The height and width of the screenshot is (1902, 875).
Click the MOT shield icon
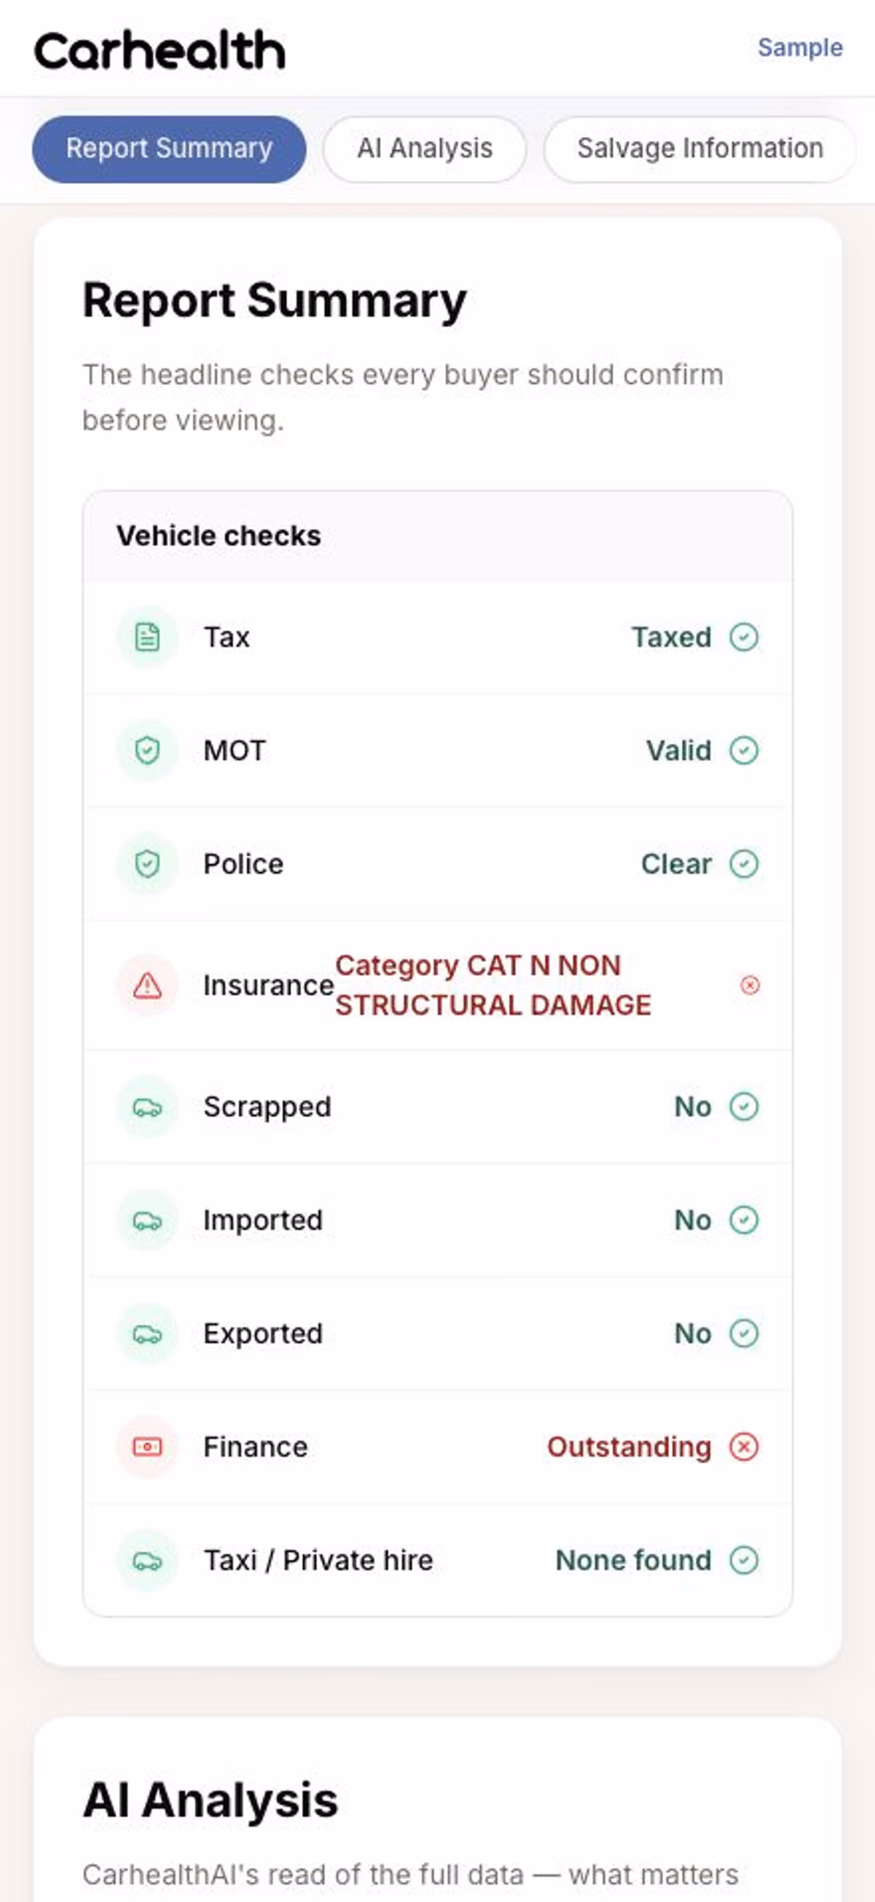148,751
